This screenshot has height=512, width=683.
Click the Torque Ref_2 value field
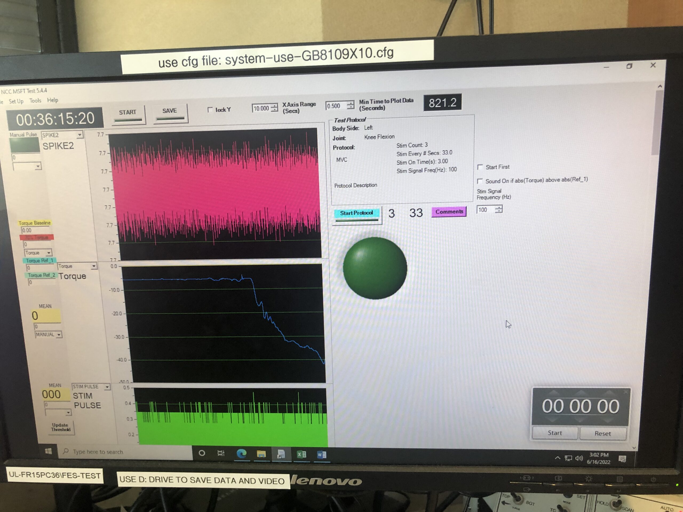coord(42,282)
